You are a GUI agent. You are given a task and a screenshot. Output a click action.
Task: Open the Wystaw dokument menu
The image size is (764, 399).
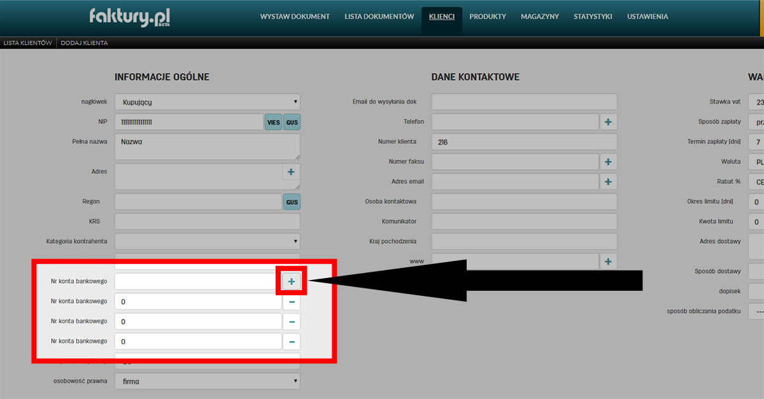click(x=295, y=17)
